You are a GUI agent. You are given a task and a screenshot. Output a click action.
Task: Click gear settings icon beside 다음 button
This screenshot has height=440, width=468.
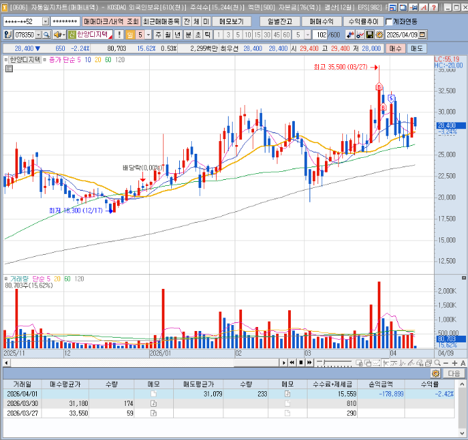(436, 373)
